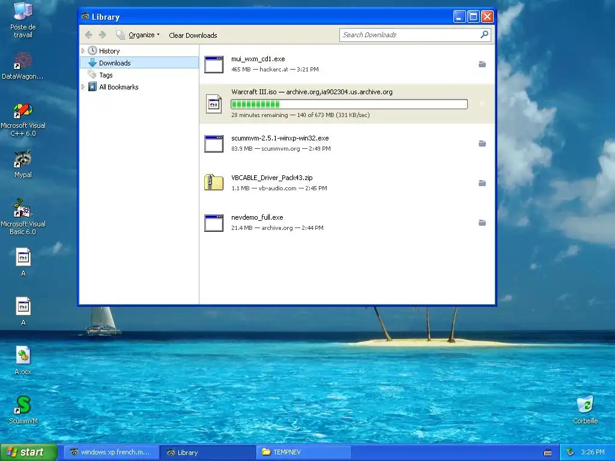Click the search magnifier icon

tap(485, 34)
